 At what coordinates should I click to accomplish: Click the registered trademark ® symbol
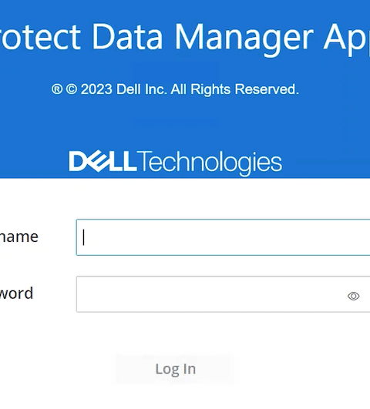pyautogui.click(x=57, y=89)
